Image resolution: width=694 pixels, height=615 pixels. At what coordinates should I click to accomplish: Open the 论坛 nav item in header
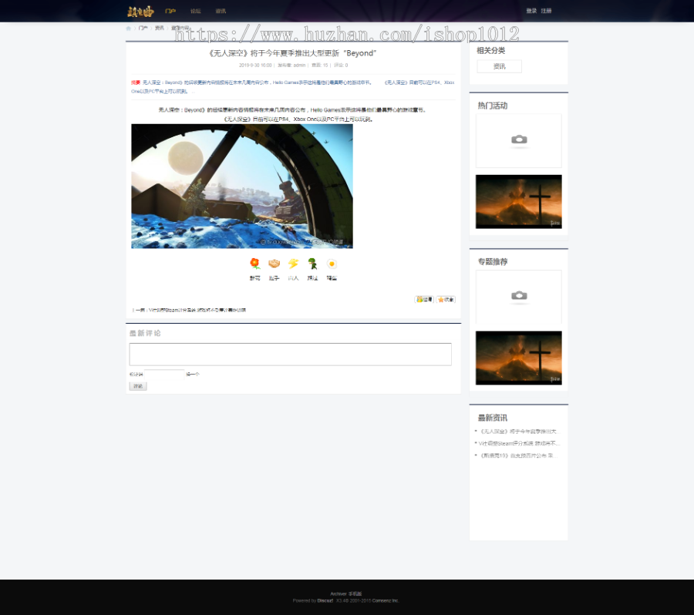click(x=196, y=11)
